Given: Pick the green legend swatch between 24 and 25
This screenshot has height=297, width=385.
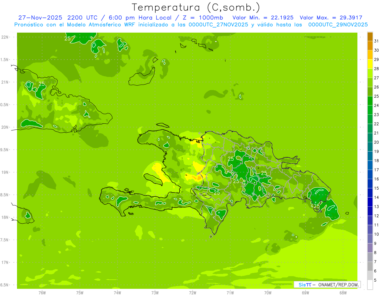Looking at the screenshot, I should 370,101.
